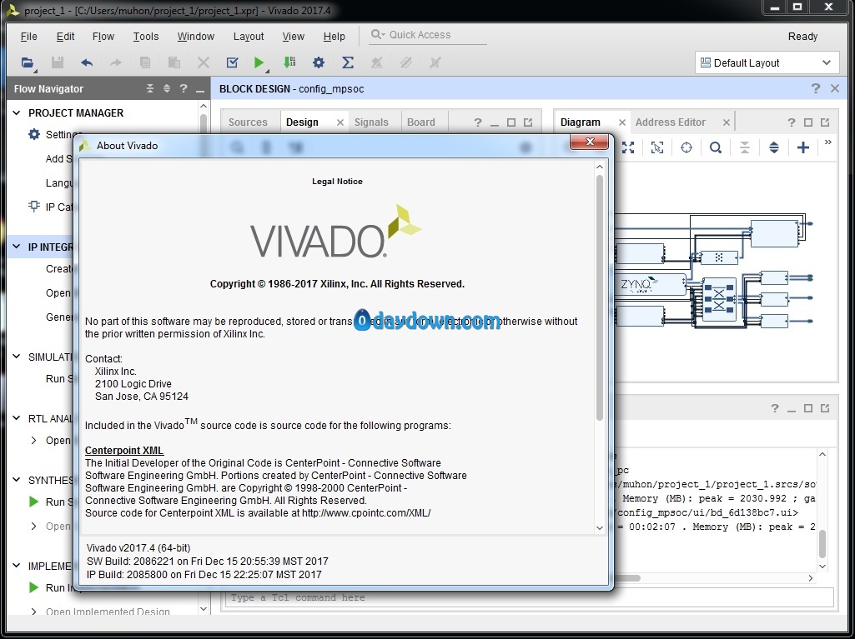This screenshot has height=639, width=855.
Task: Switch to the Board tab
Action: click(x=421, y=122)
